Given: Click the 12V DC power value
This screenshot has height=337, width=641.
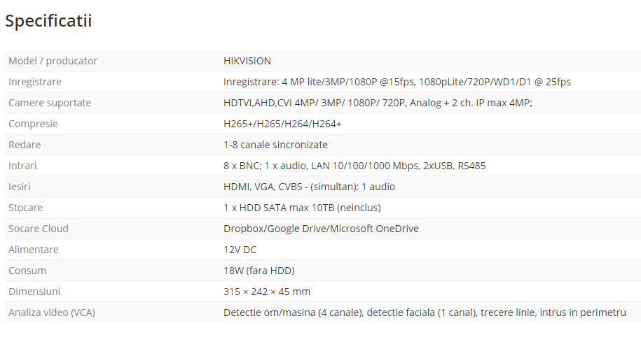Looking at the screenshot, I should [240, 250].
